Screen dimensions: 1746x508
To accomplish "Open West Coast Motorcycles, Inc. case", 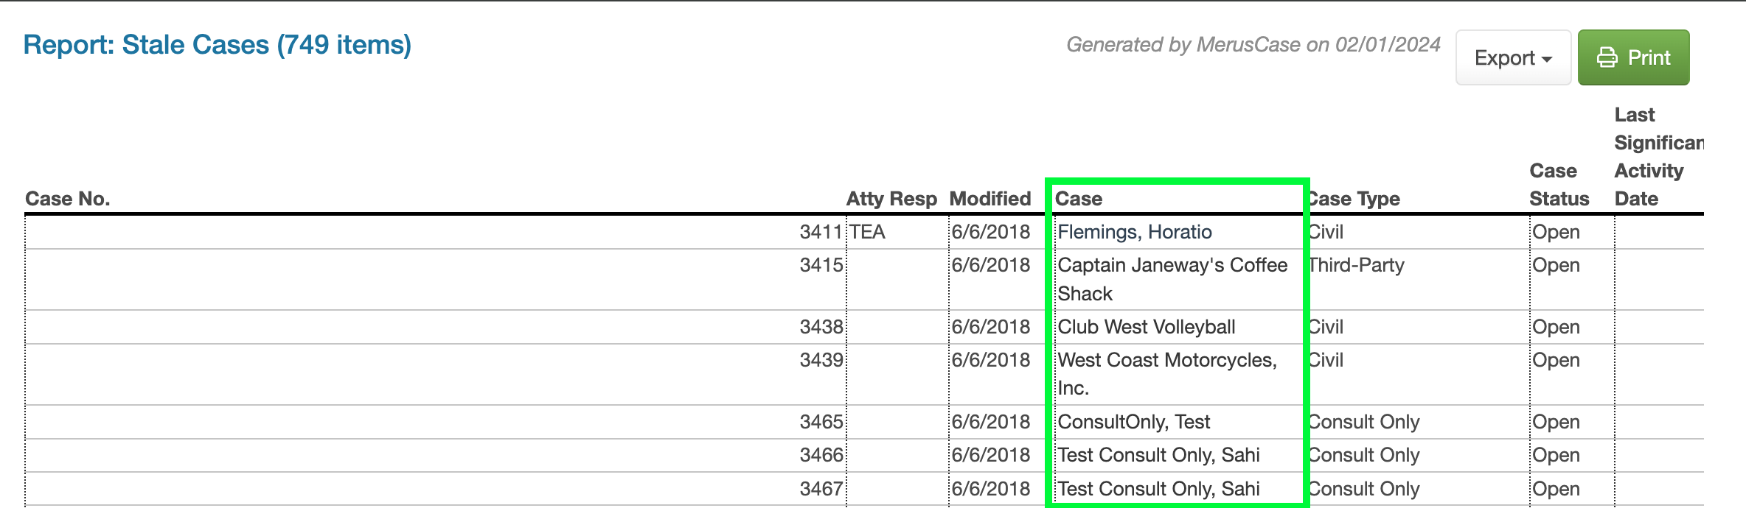I will click(1167, 374).
